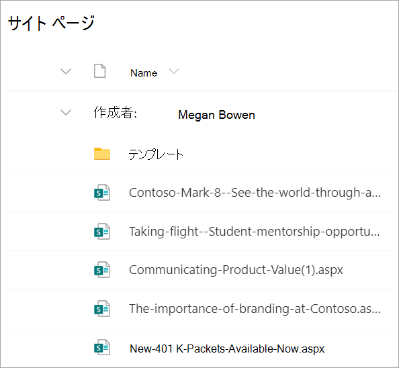Open Taking-flight--Student-mentorship page

click(254, 232)
